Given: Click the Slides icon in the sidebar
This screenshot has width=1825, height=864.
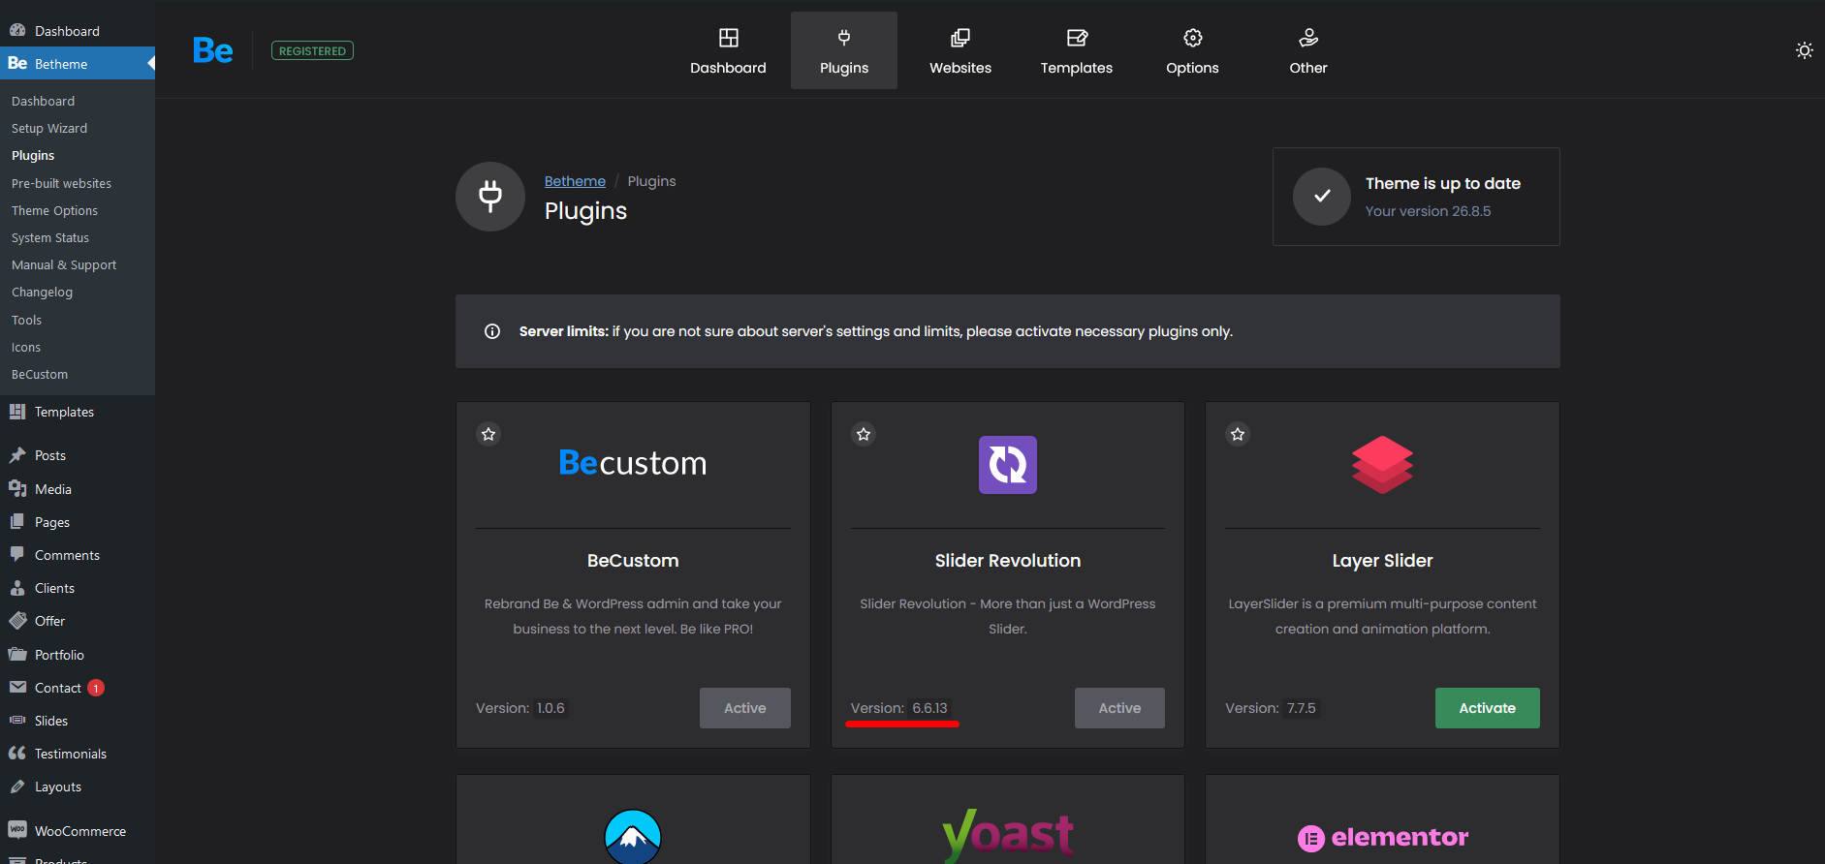Looking at the screenshot, I should 17,721.
